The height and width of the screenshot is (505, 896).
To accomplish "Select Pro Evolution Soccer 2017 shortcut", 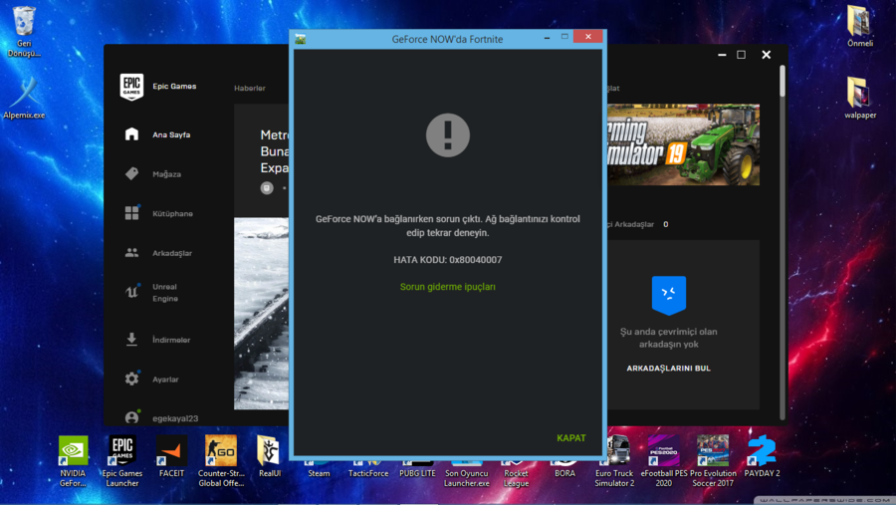I will click(x=713, y=461).
